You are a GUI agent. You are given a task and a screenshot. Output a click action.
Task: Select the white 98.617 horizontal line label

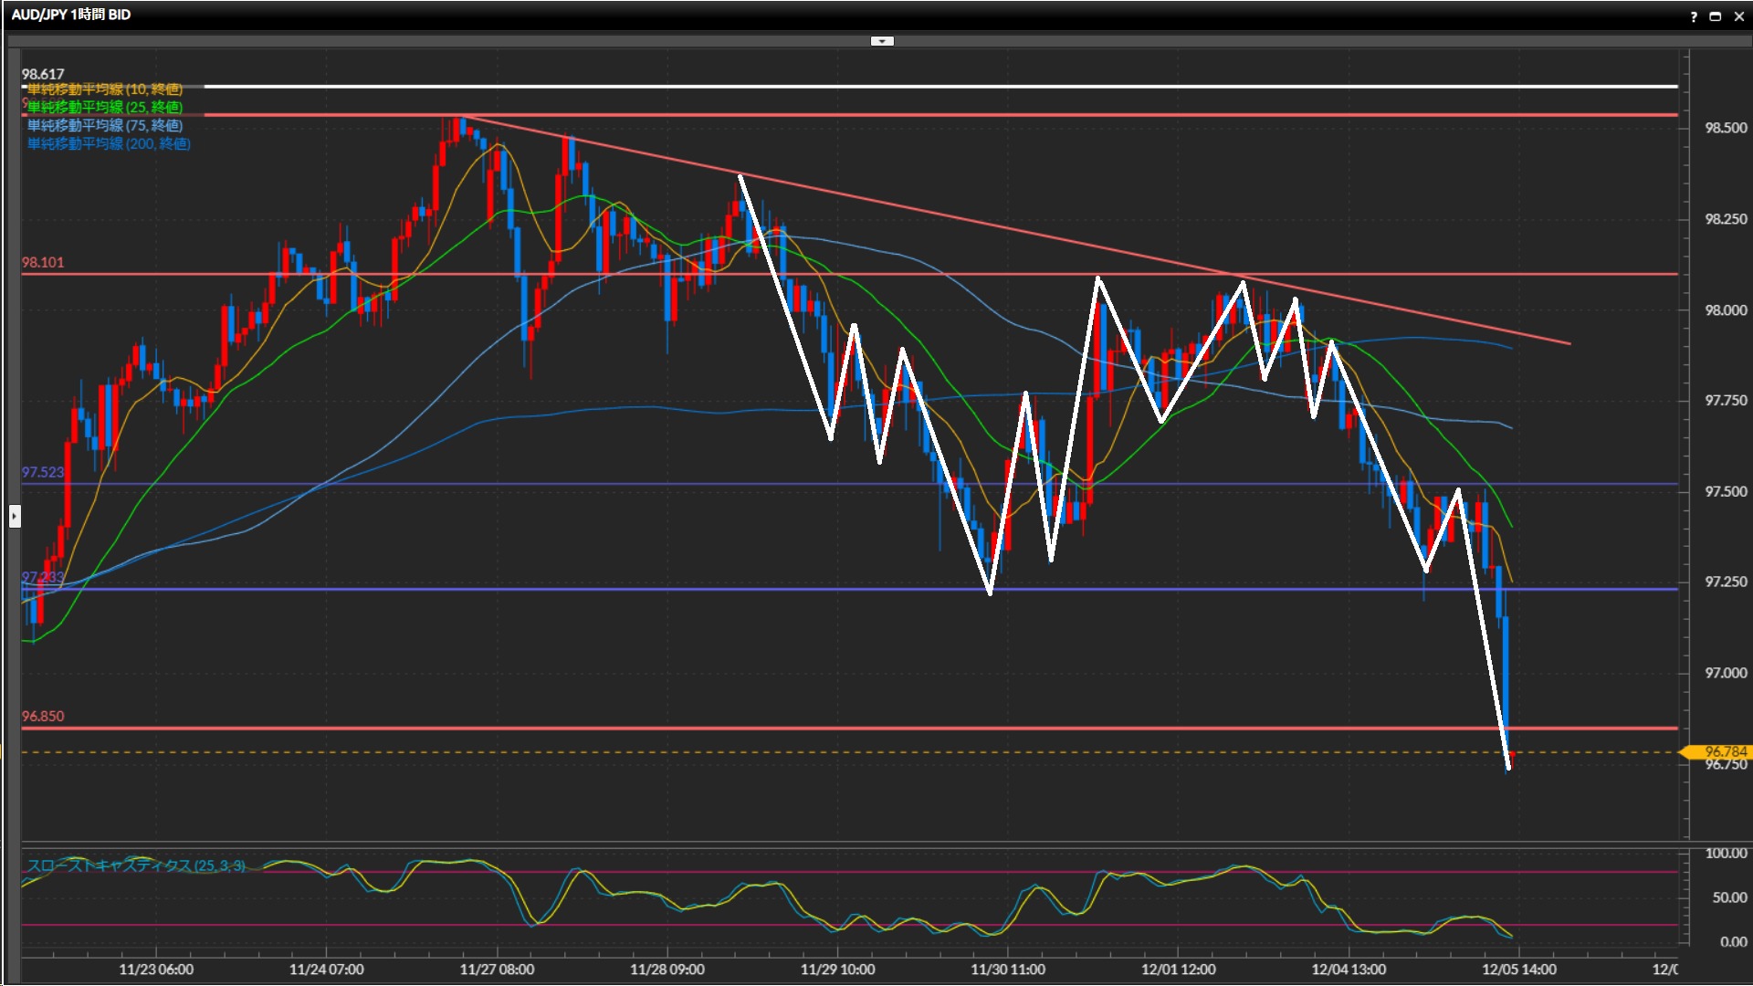pyautogui.click(x=43, y=75)
